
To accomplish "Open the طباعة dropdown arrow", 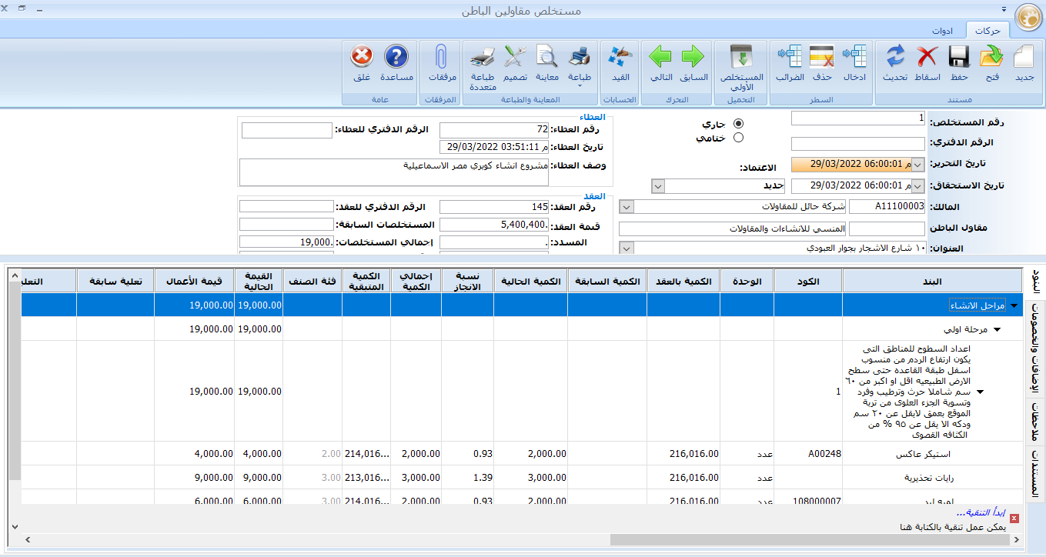I will tap(580, 88).
